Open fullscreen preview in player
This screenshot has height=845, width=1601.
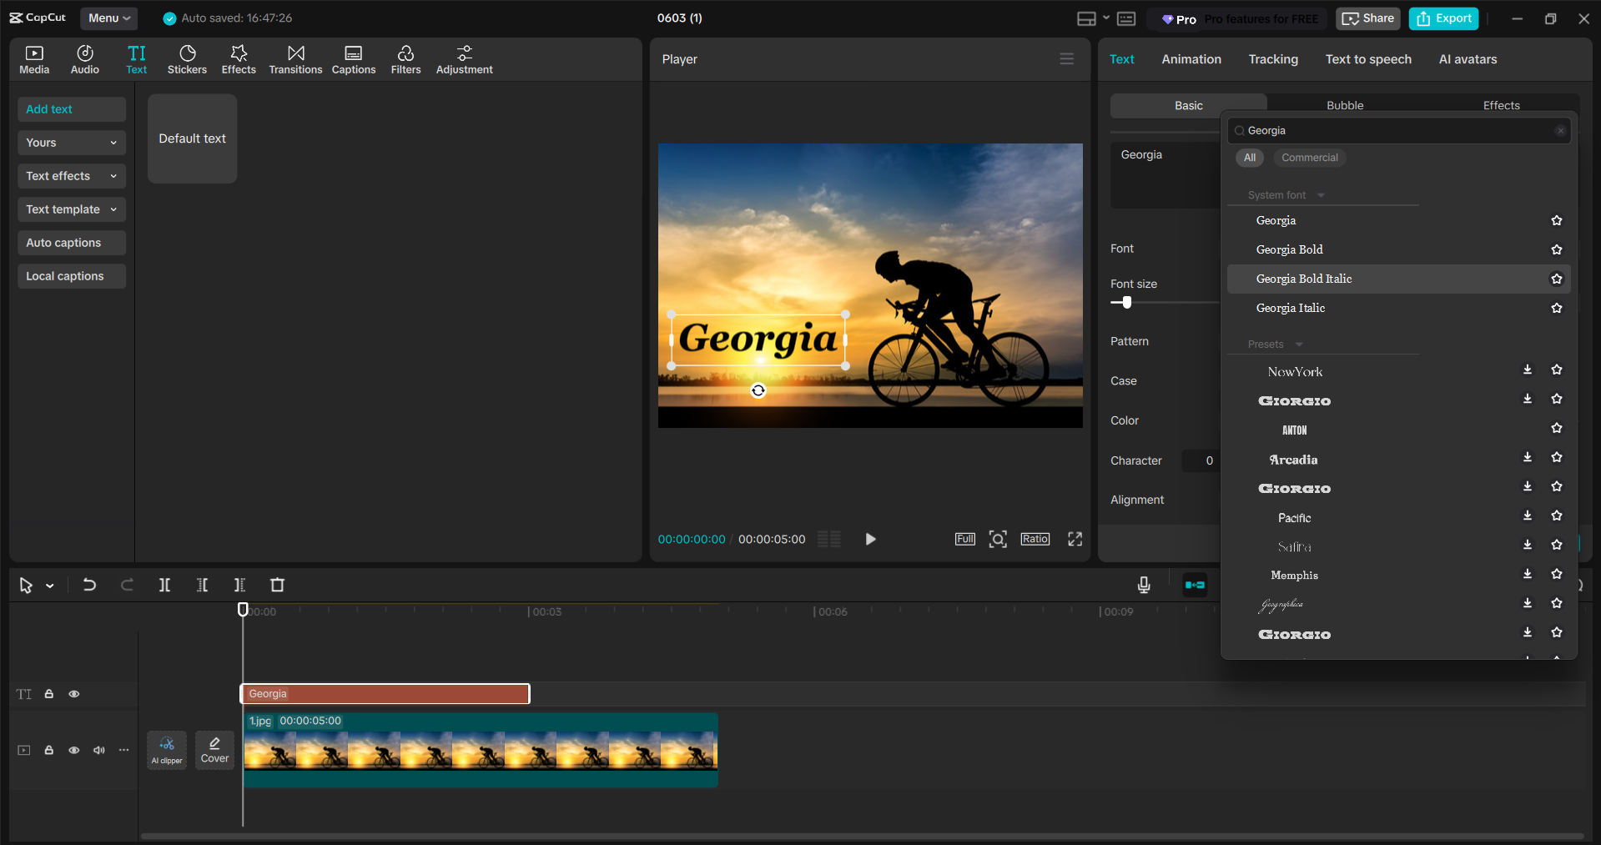(1075, 539)
